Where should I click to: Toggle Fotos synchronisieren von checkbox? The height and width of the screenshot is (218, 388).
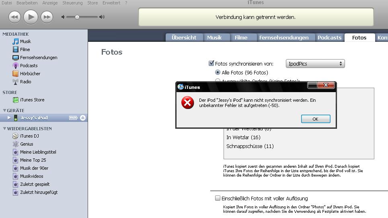tap(211, 63)
